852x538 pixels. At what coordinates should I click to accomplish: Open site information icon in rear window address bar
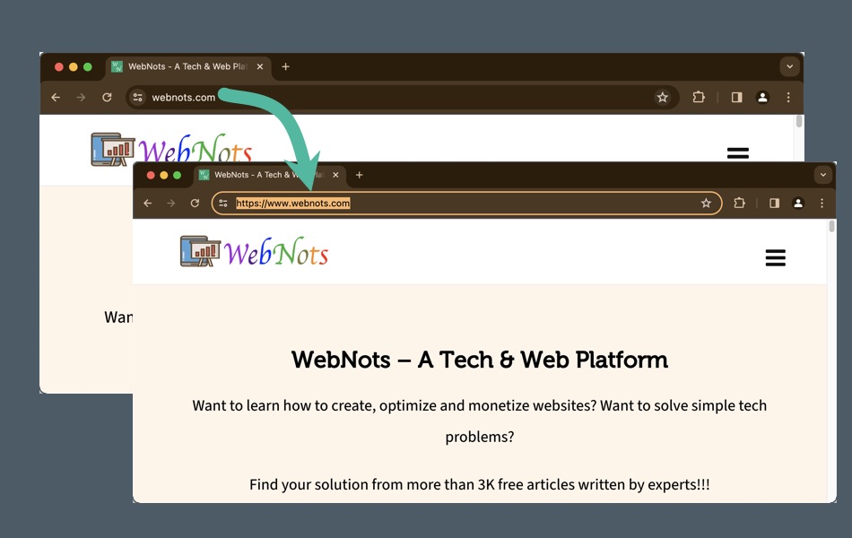138,97
